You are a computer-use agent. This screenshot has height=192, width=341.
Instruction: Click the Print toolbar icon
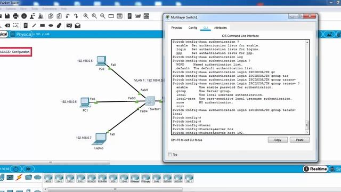coord(15,16)
